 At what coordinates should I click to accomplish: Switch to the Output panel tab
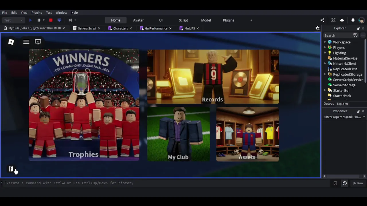(329, 104)
